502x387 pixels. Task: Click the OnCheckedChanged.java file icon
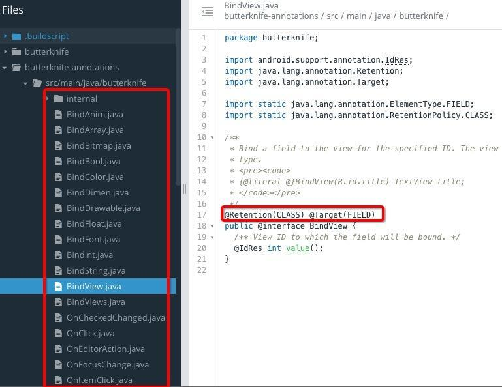(x=58, y=318)
